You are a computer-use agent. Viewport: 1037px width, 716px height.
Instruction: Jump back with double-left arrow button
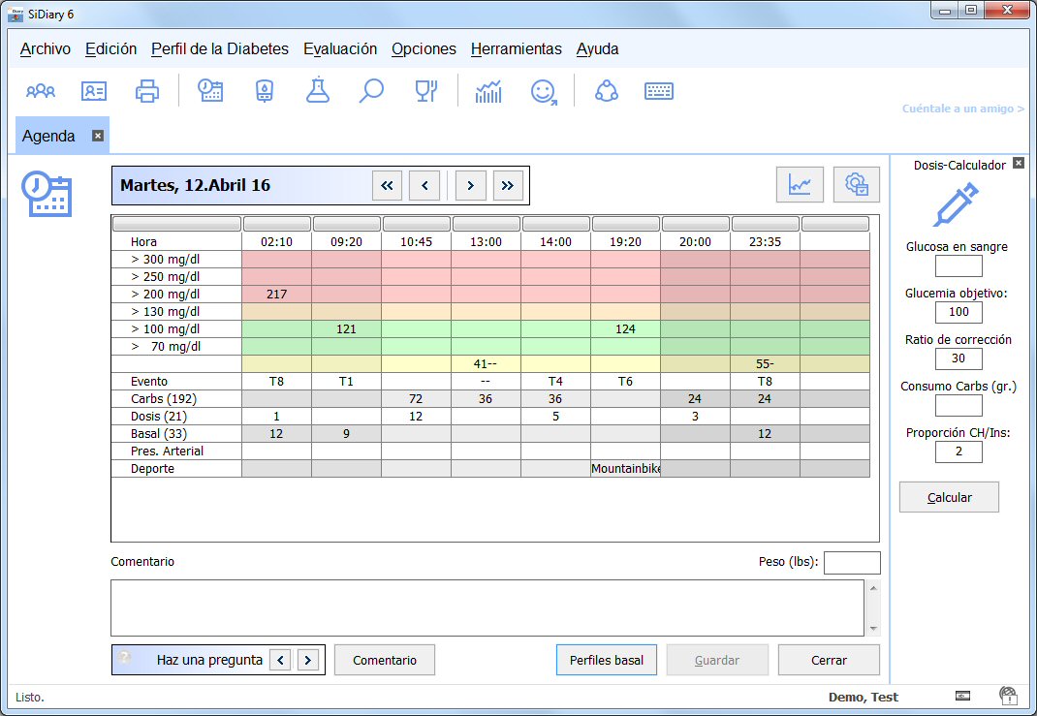(x=387, y=185)
